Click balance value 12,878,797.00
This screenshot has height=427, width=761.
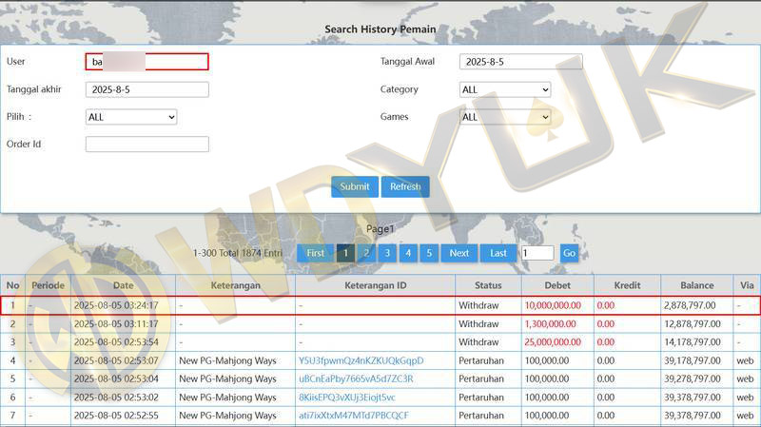pos(693,324)
